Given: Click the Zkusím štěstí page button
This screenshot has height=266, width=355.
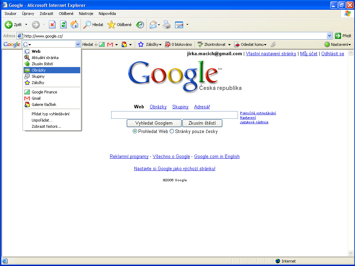Looking at the screenshot, I should click(x=202, y=123).
